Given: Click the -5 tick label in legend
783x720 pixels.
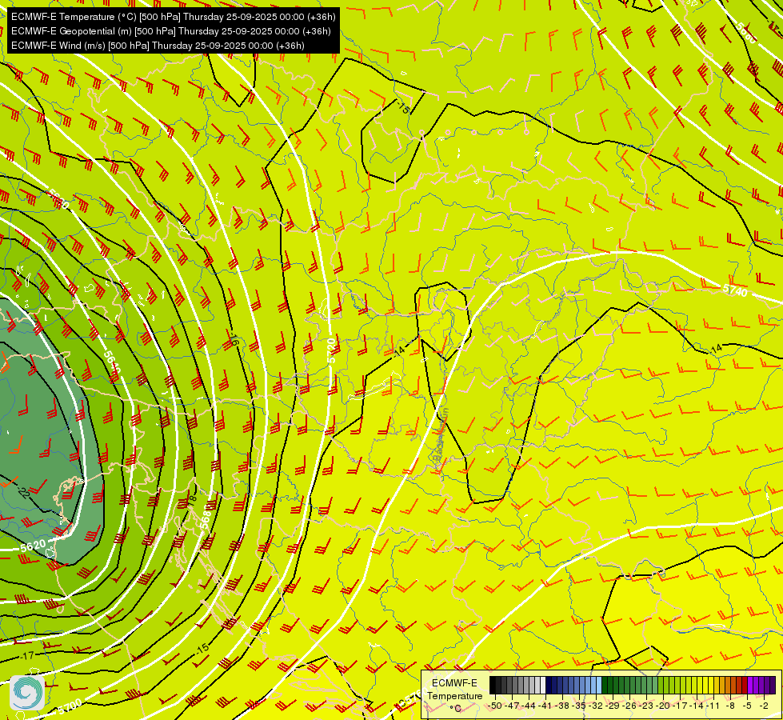Looking at the screenshot, I should coord(747,706).
